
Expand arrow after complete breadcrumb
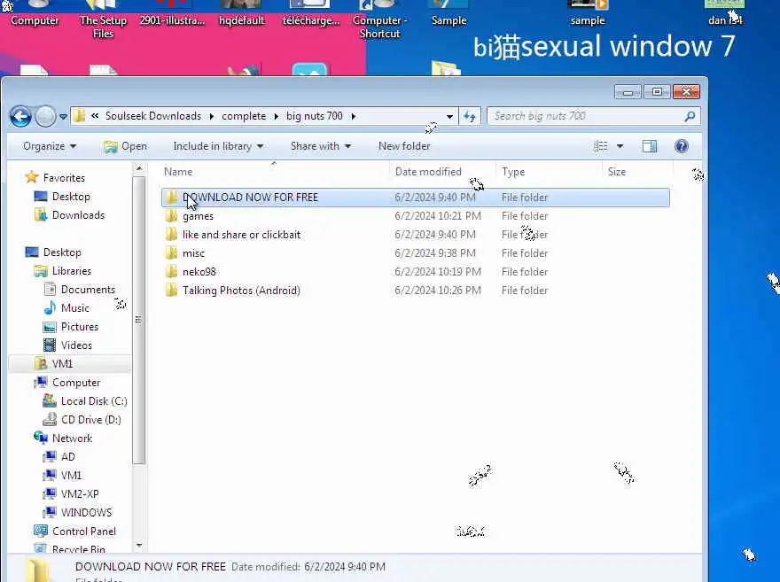pyautogui.click(x=276, y=117)
